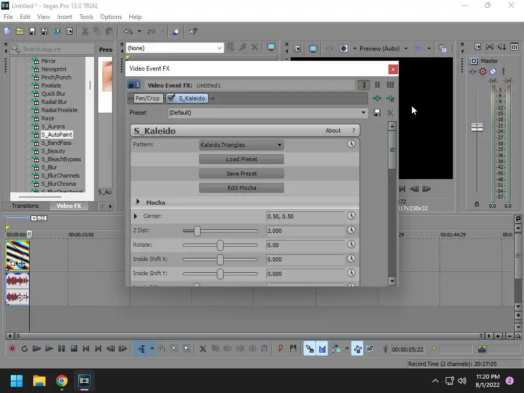This screenshot has width=524, height=393.
Task: Switch to the Transitions tab
Action: pos(26,206)
